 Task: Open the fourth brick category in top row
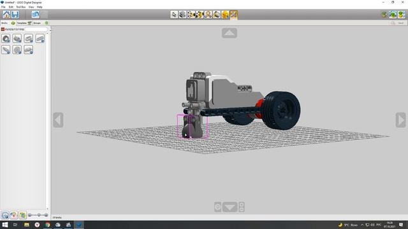[x=40, y=38]
